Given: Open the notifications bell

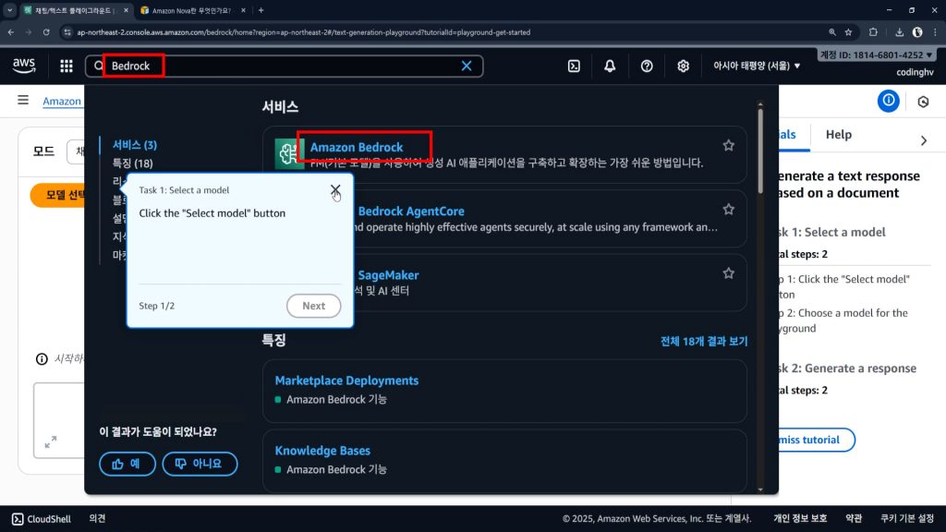Looking at the screenshot, I should click(610, 66).
